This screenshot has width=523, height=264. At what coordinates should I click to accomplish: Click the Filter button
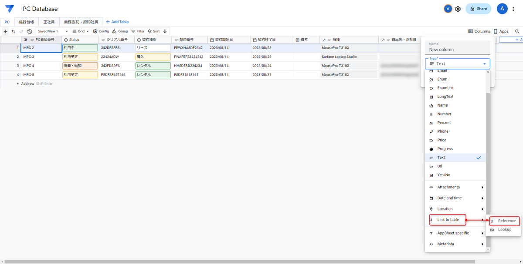[138, 31]
